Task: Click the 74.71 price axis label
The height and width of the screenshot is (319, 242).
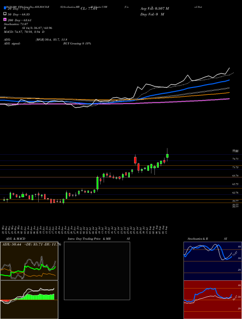Action: [x=236, y=159]
